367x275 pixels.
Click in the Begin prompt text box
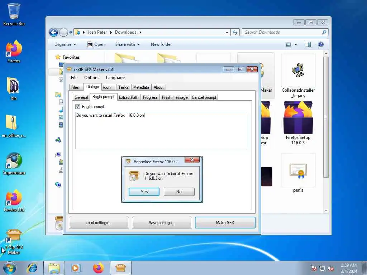click(161, 130)
